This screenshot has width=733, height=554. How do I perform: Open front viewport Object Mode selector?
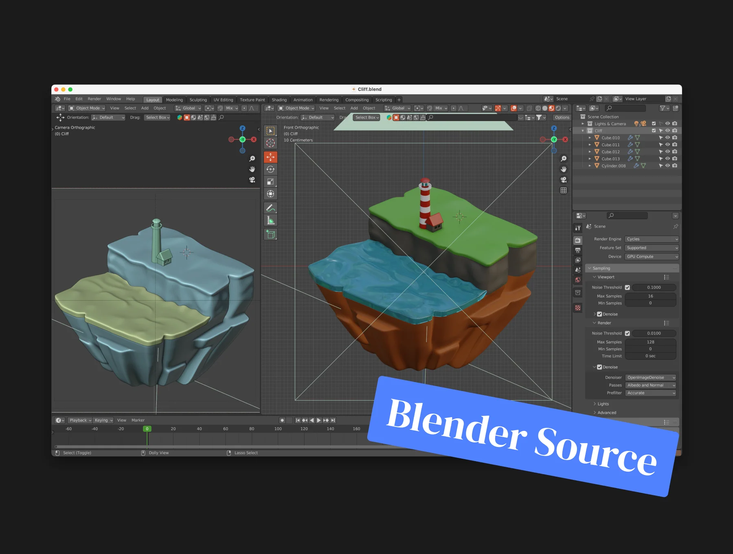click(x=296, y=108)
